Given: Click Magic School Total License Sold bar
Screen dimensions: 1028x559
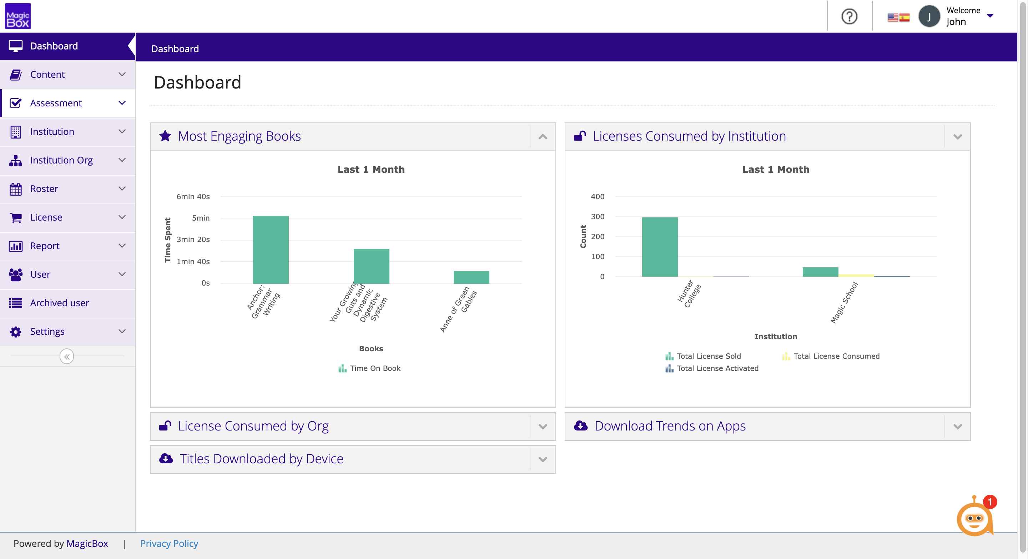Looking at the screenshot, I should point(820,272).
